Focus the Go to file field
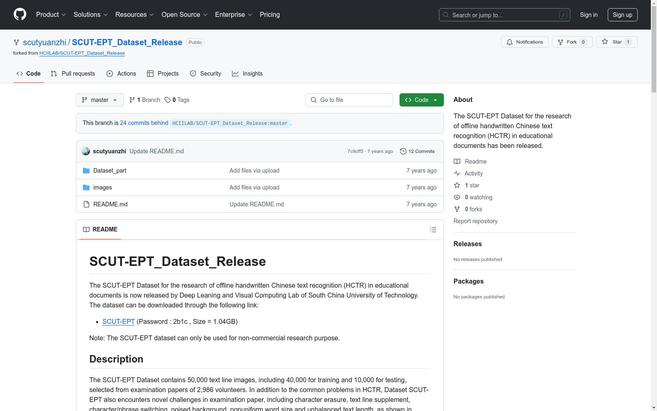 click(349, 100)
